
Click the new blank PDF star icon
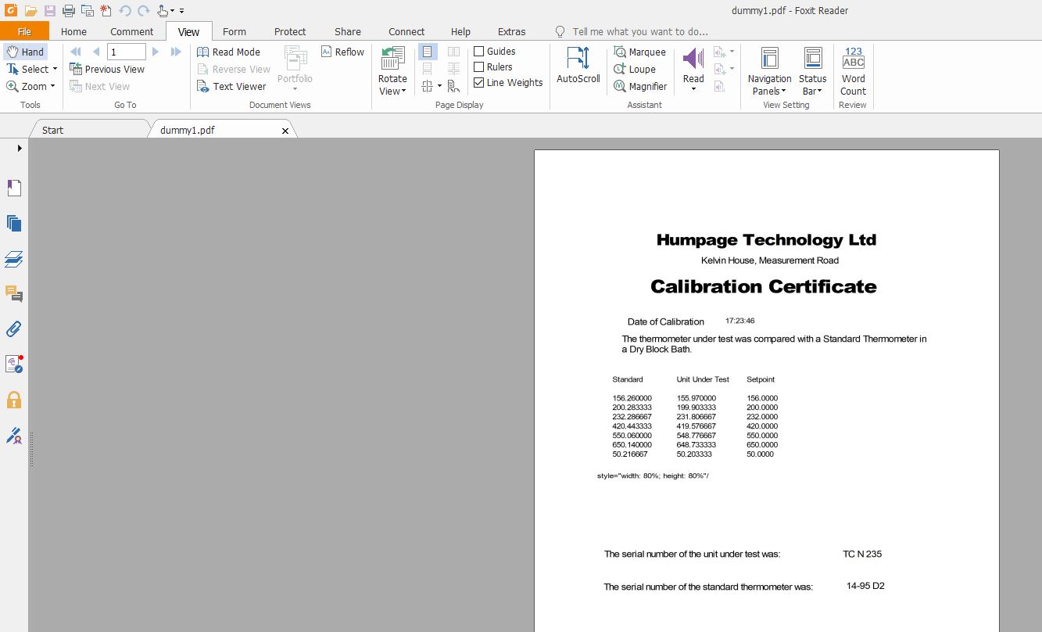[x=106, y=11]
